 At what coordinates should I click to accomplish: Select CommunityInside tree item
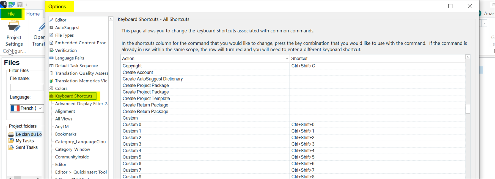point(72,157)
